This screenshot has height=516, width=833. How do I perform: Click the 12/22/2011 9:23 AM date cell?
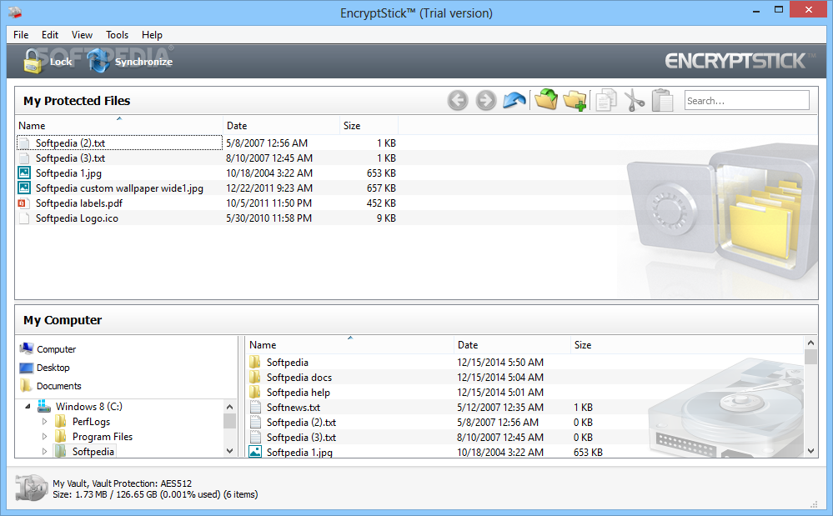pos(269,188)
